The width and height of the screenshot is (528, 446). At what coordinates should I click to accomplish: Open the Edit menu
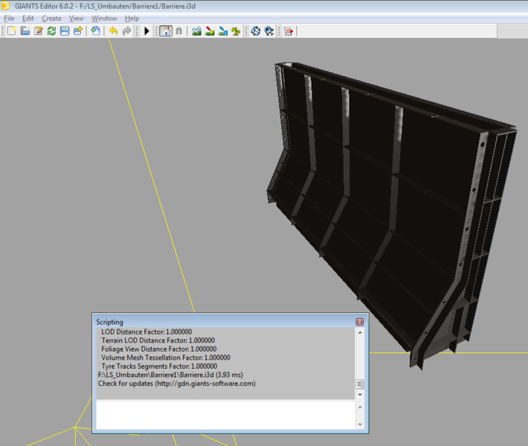pyautogui.click(x=28, y=18)
